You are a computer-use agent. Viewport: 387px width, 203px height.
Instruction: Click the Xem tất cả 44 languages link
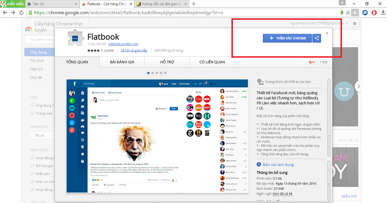point(282,194)
